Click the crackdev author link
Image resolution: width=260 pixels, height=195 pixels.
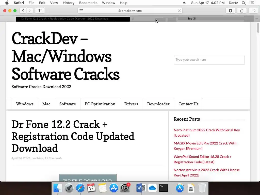tap(37, 158)
